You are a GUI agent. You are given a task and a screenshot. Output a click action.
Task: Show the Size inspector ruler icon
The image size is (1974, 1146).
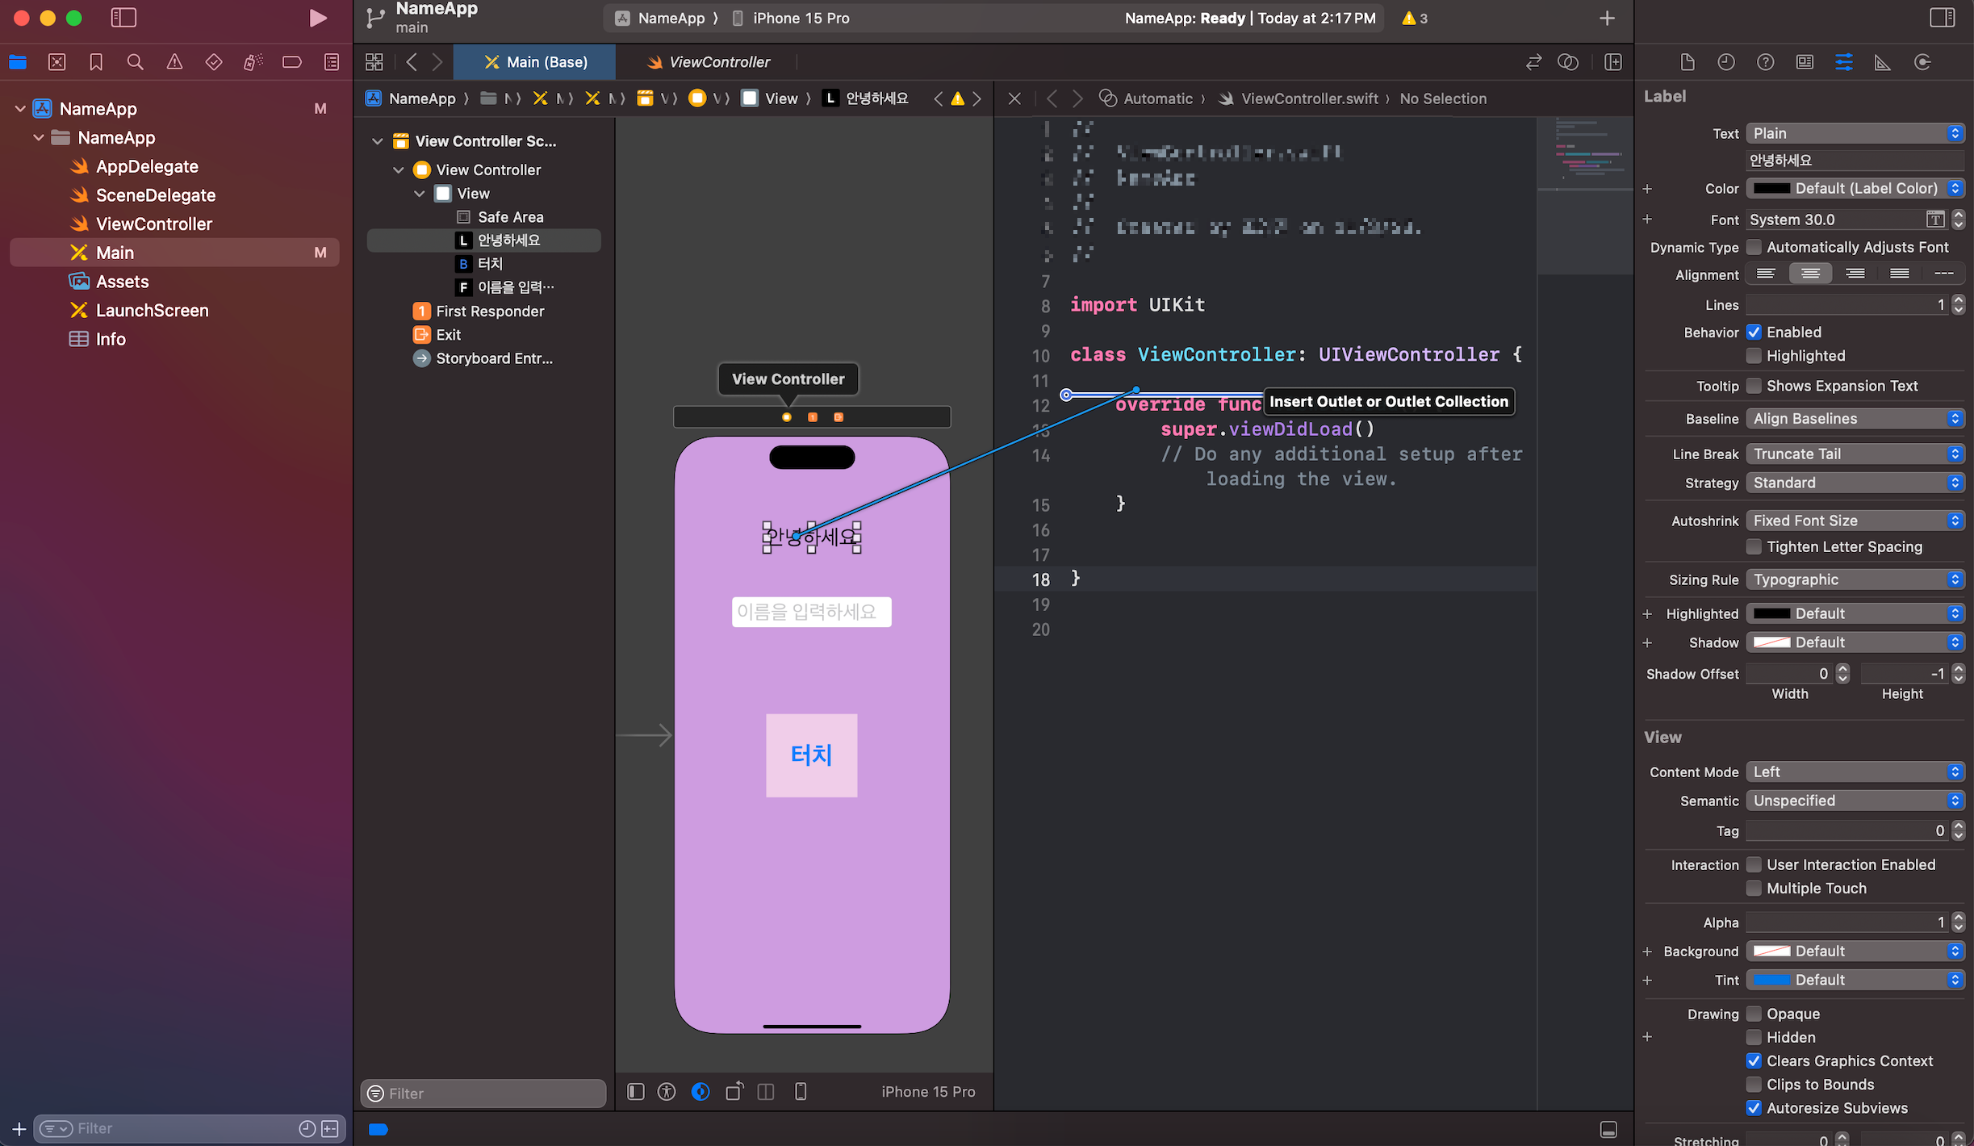click(x=1883, y=62)
